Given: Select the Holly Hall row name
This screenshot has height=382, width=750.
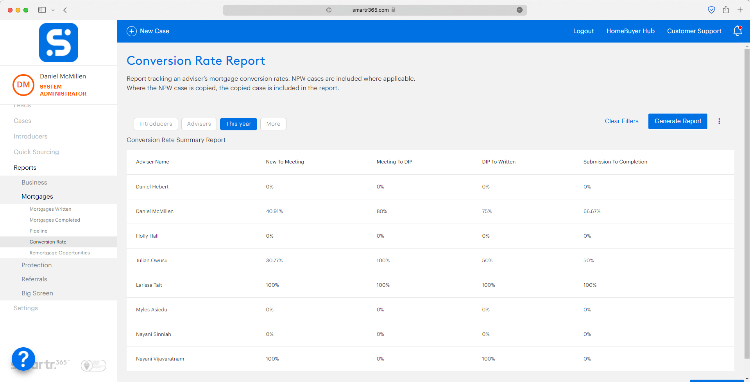Looking at the screenshot, I should pyautogui.click(x=147, y=236).
